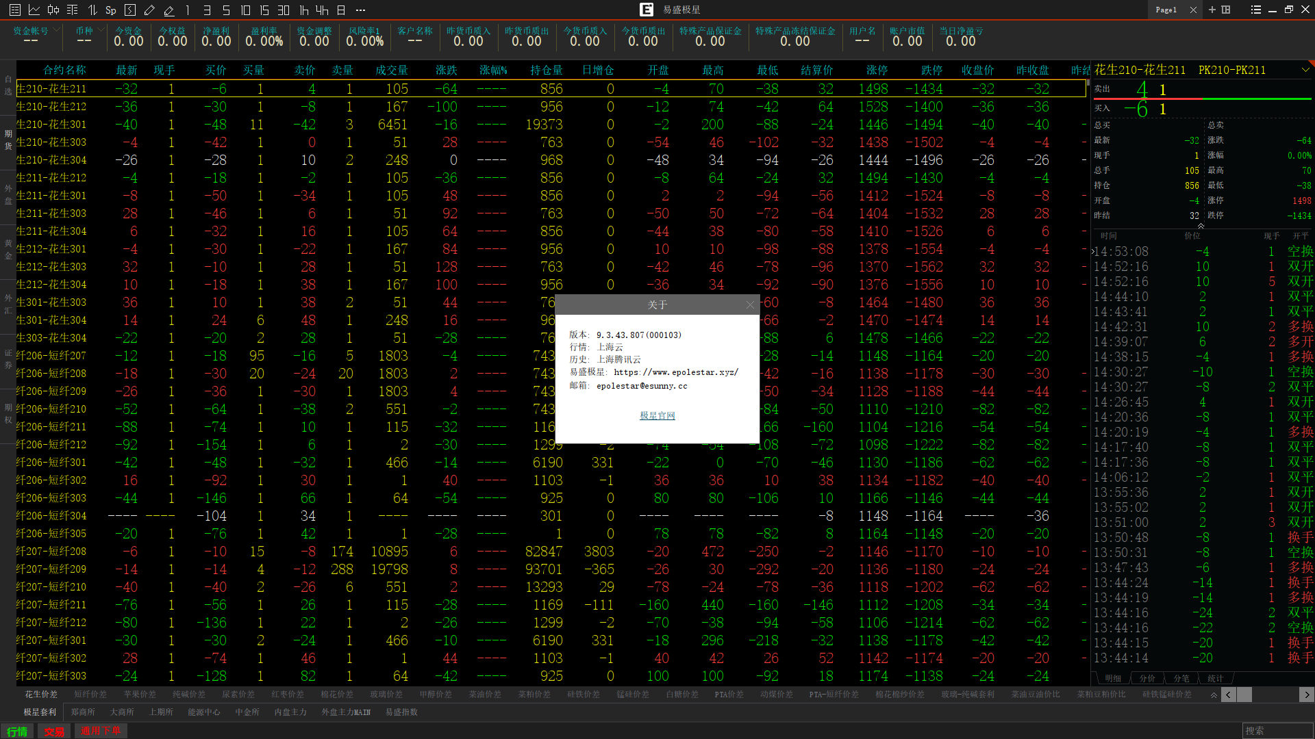Switch to the time-sharing line chart icon
The height and width of the screenshot is (739, 1315).
click(x=34, y=10)
